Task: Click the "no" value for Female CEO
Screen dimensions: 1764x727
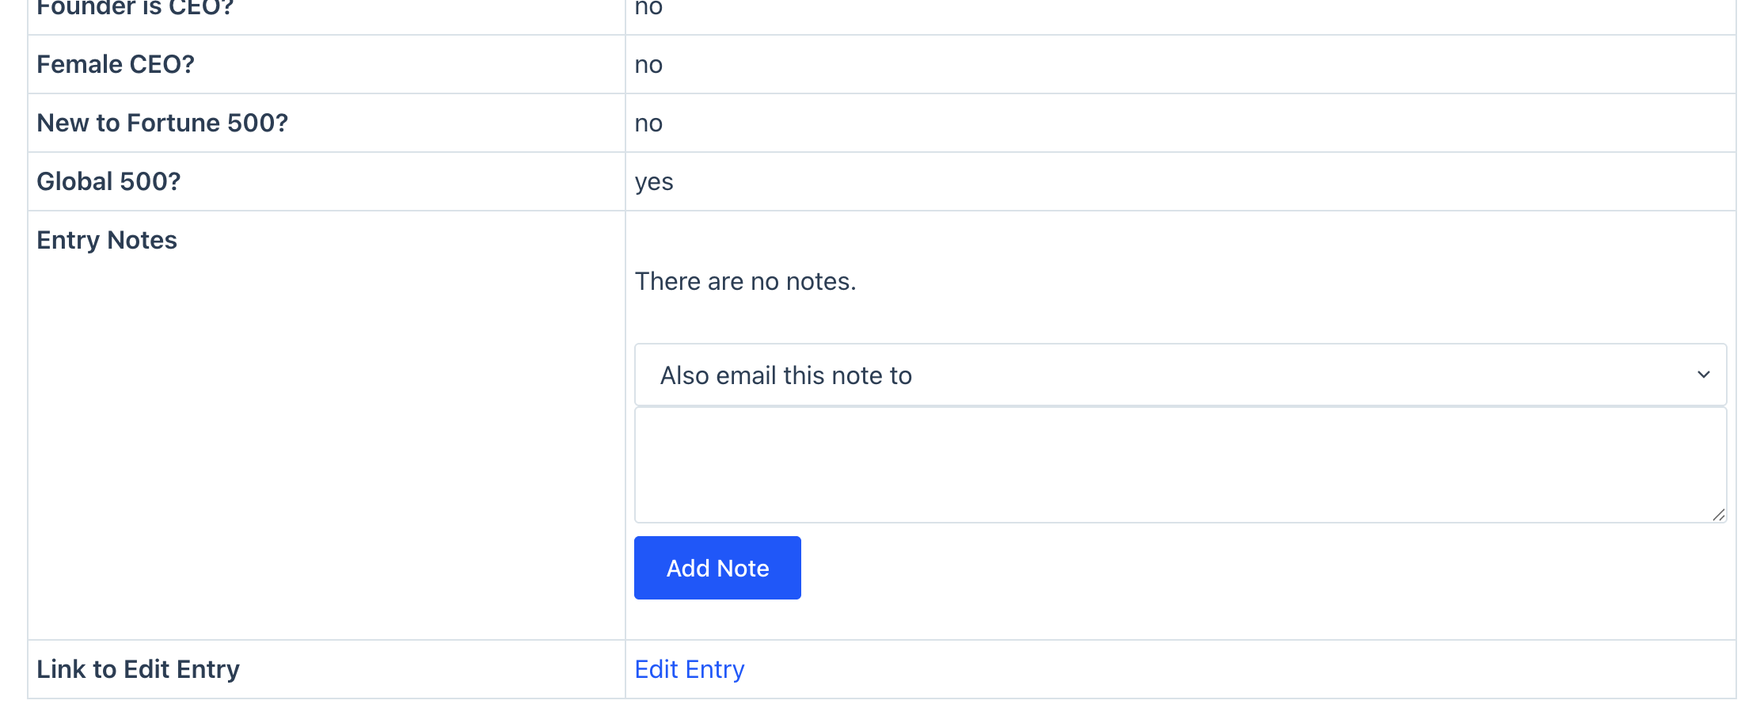Action: (648, 64)
